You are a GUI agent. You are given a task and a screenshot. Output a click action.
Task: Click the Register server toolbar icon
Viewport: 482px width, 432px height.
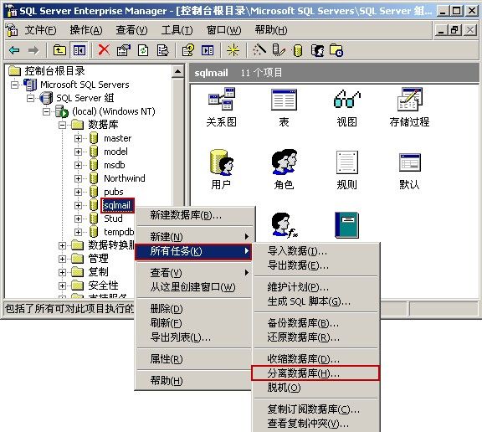[x=279, y=50]
